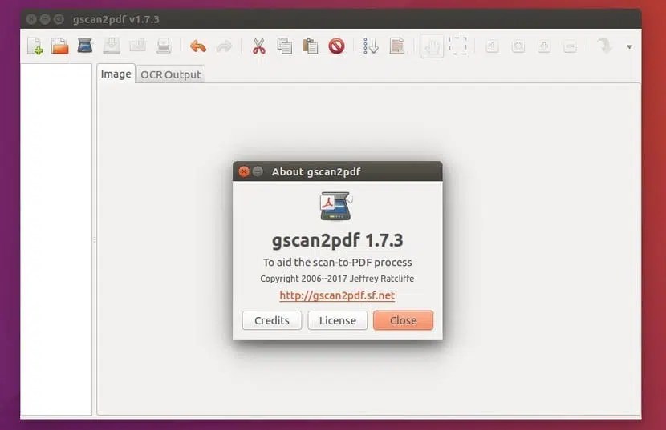Click the Rotate 90 clockwise icon
Screen dimensions: 666x430
pos(604,46)
